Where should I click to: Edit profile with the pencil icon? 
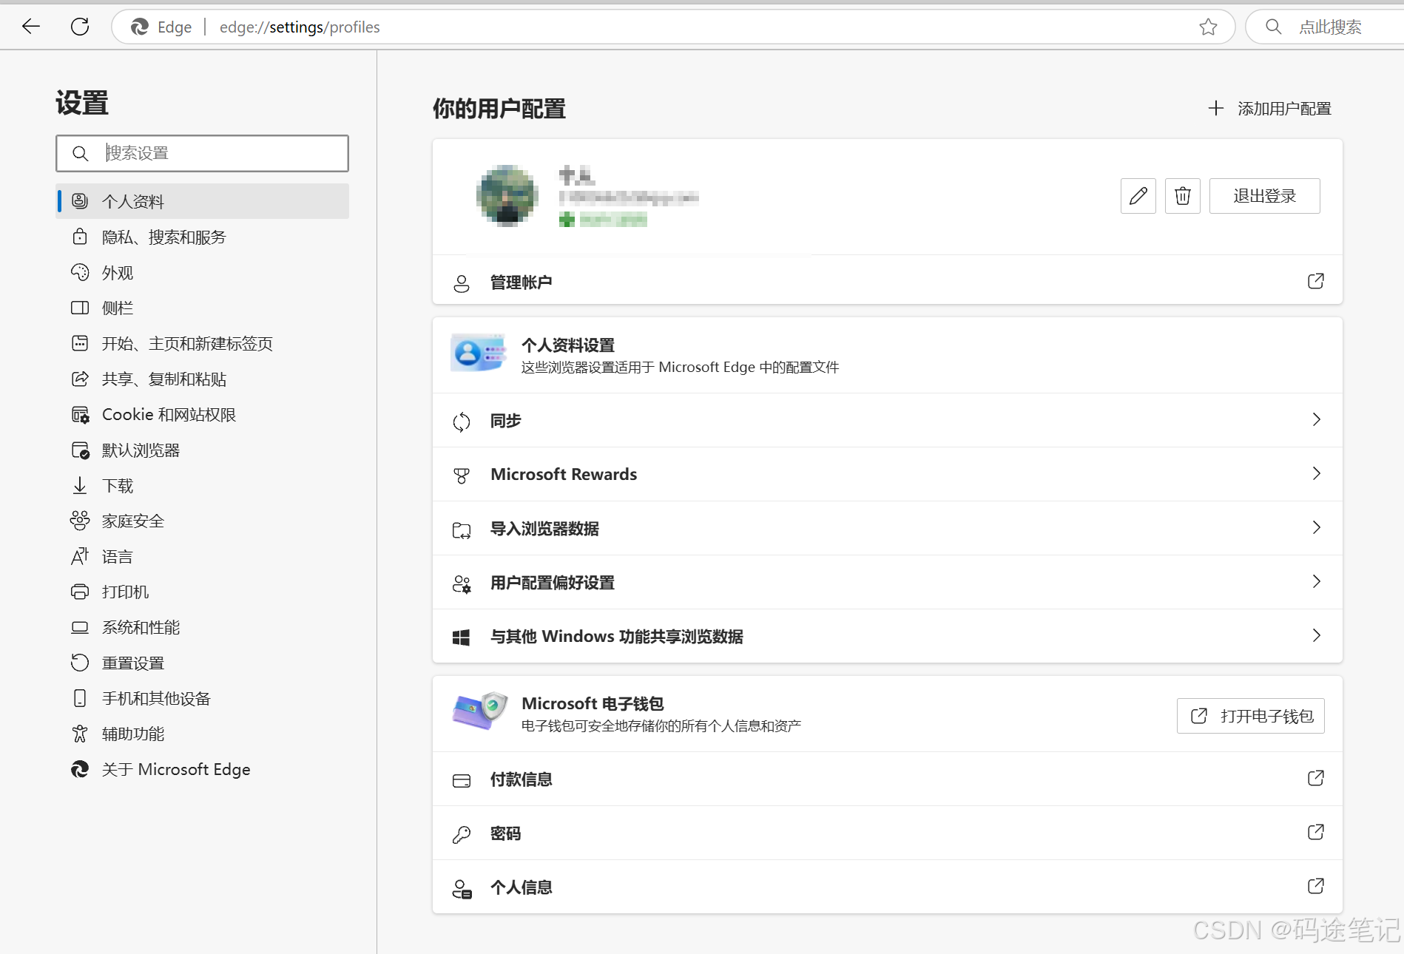pyautogui.click(x=1138, y=196)
